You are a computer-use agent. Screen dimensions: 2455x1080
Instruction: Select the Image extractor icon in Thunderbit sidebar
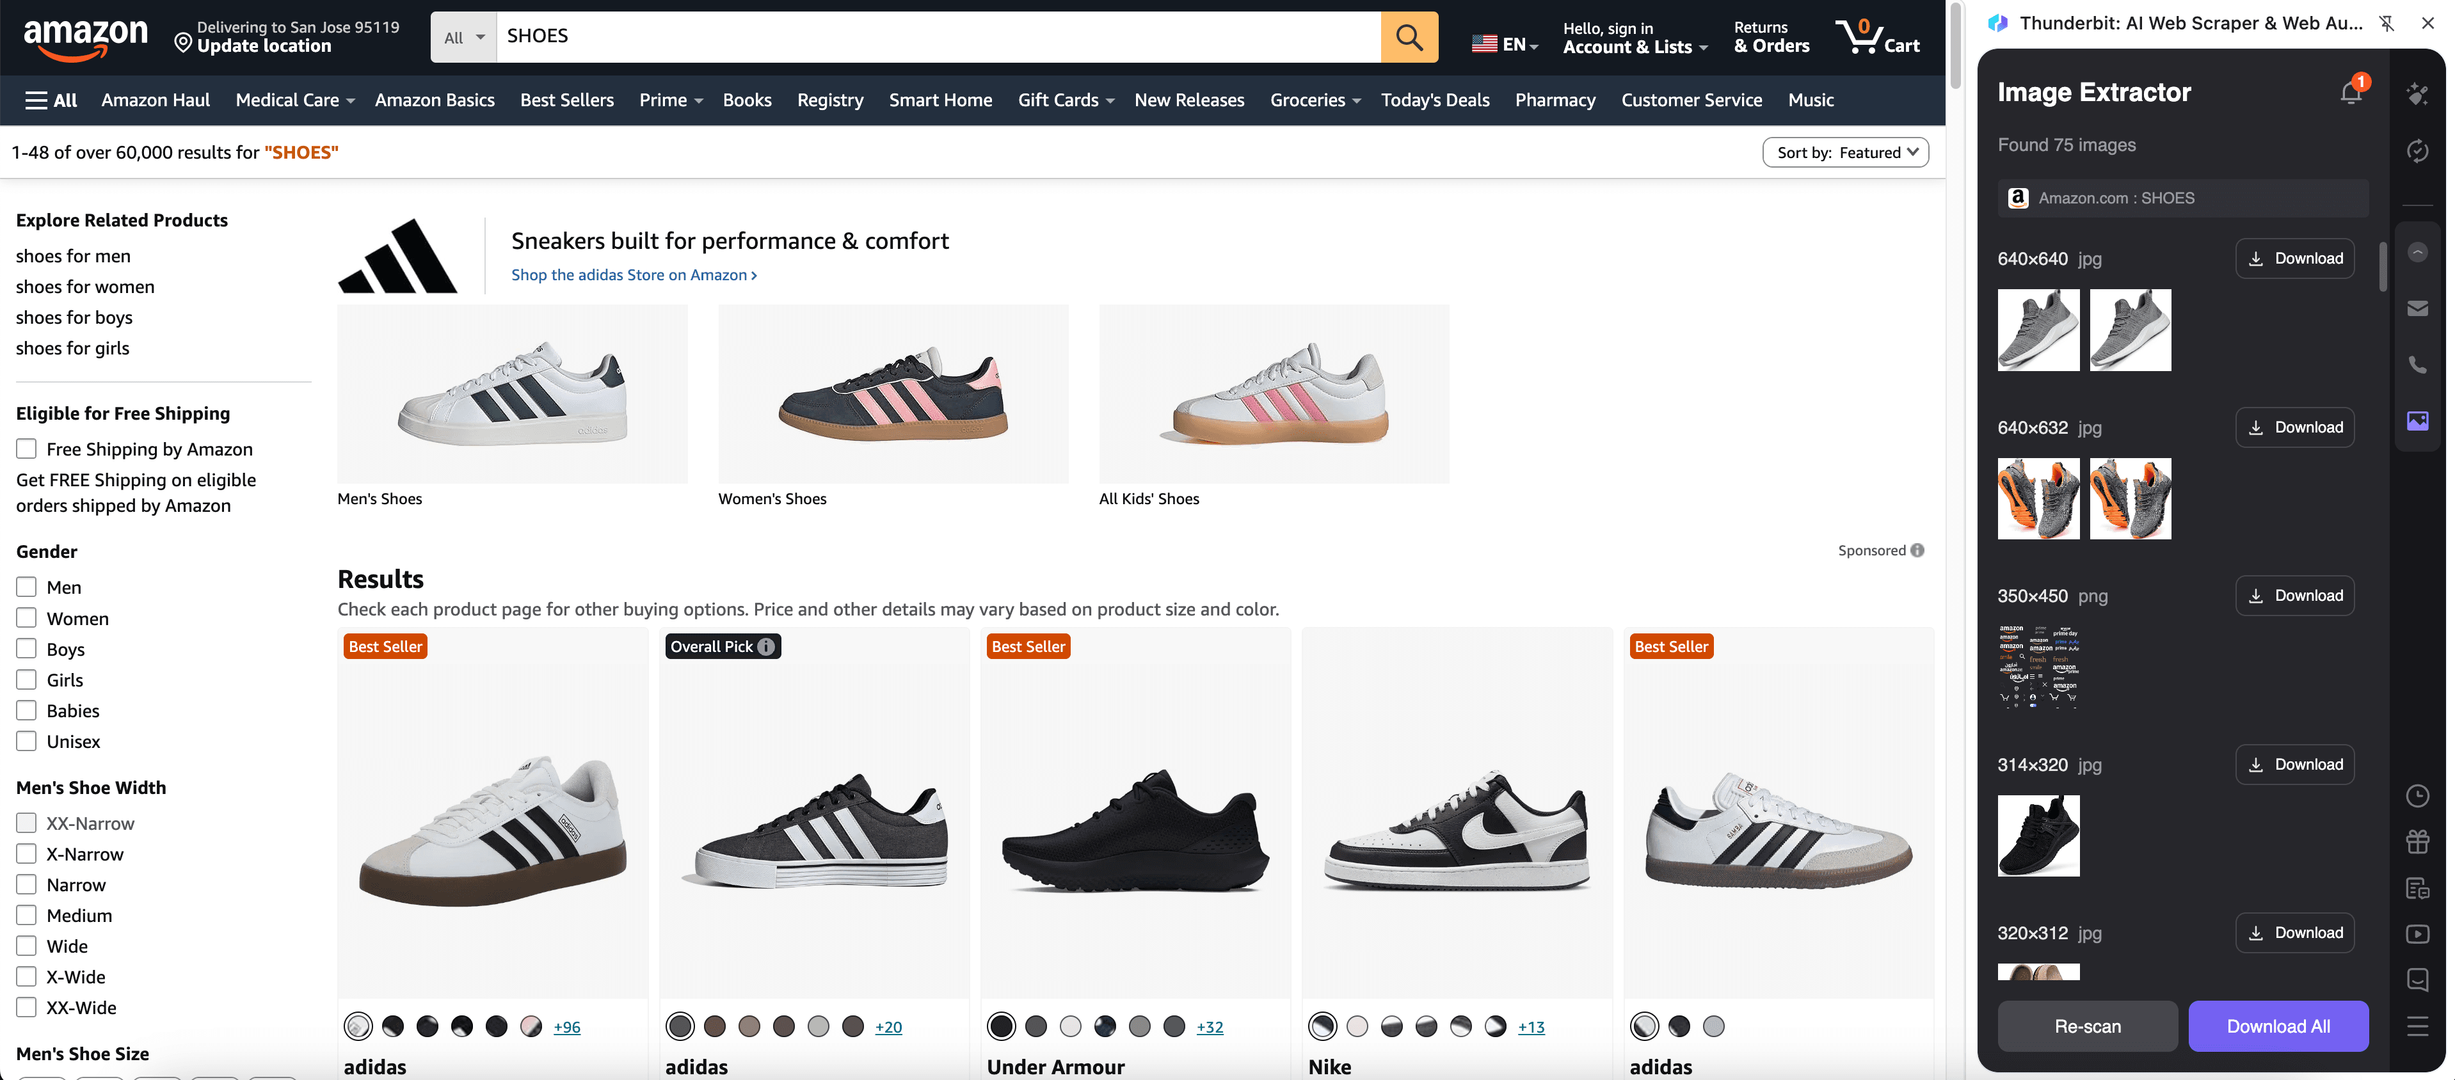point(2418,420)
